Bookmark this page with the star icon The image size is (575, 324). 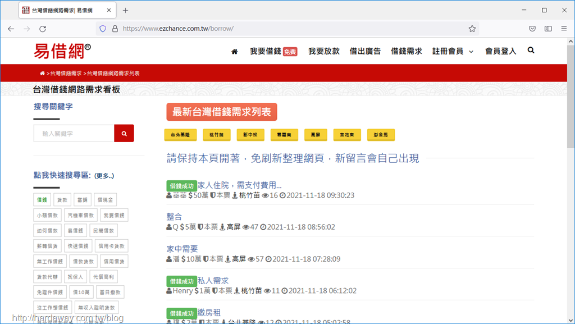(x=472, y=29)
